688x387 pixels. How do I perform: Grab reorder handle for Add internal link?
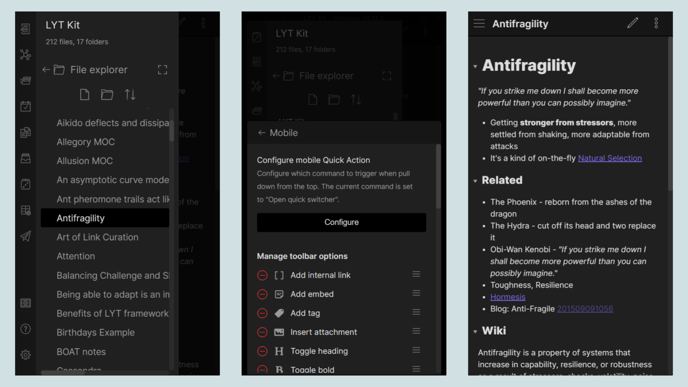tap(416, 274)
